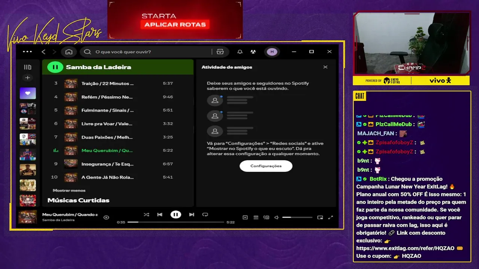
Task: Click the 'Configurações' button
Action: (x=266, y=166)
